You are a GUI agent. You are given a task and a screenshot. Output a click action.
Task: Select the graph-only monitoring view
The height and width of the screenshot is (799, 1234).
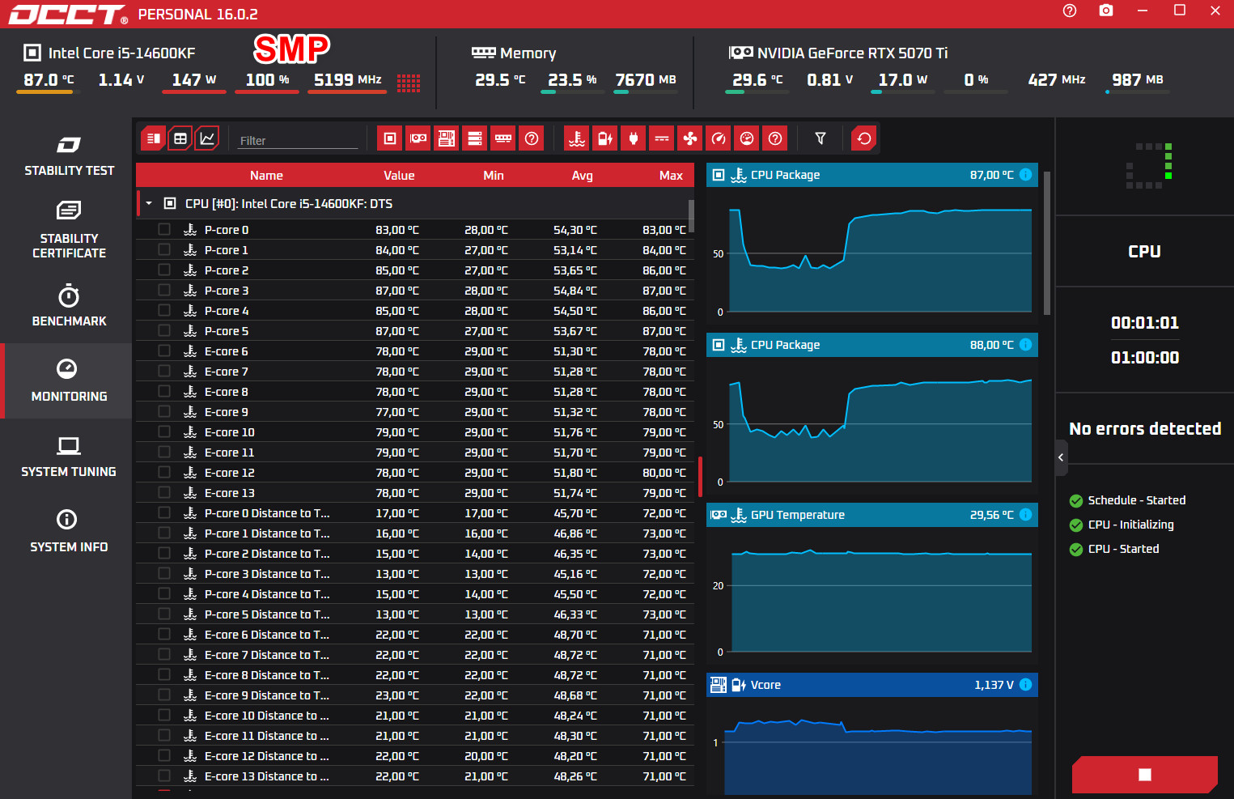[207, 138]
